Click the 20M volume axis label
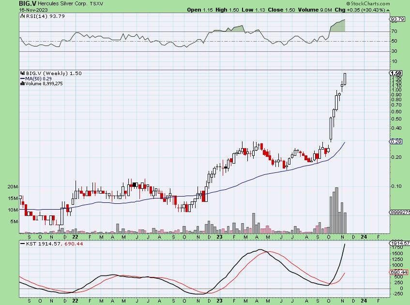This screenshot has height=305, width=410. 13,187
